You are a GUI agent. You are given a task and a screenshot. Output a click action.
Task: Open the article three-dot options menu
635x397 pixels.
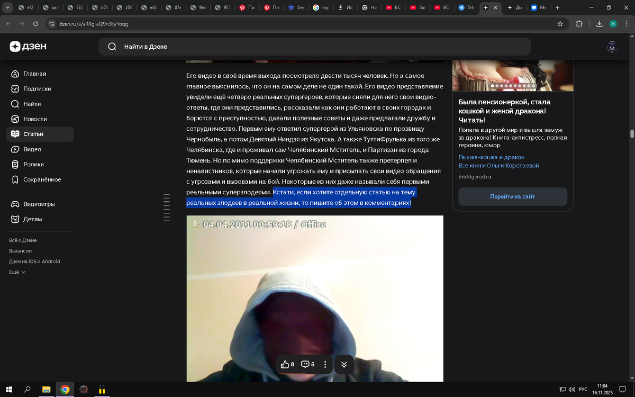(x=325, y=364)
